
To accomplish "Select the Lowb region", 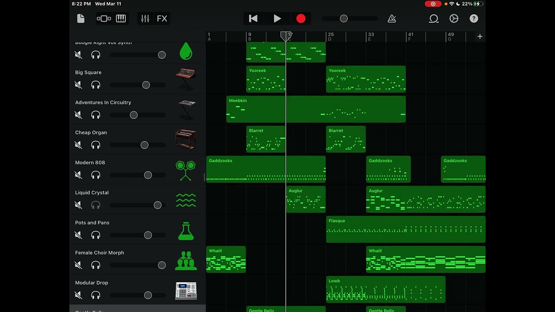I will (386, 289).
